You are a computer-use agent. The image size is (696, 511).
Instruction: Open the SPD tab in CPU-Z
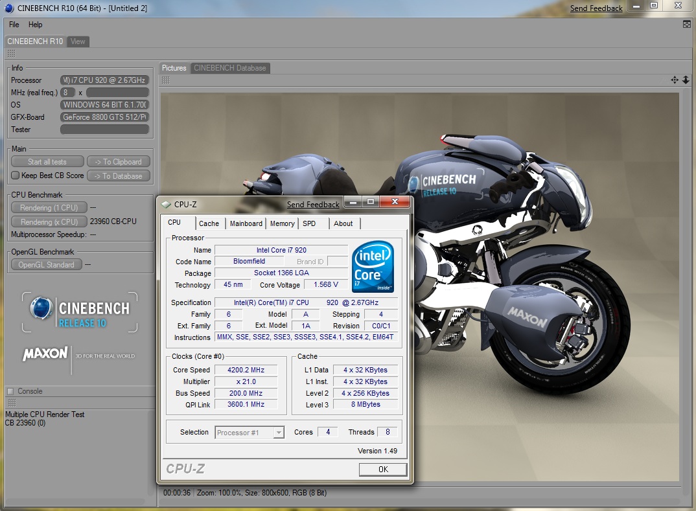point(309,223)
